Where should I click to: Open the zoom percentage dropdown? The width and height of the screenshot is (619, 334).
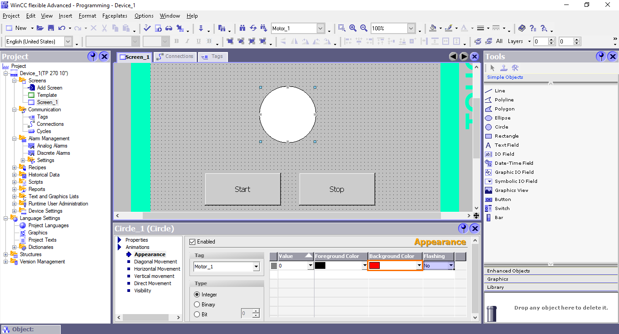[411, 28]
